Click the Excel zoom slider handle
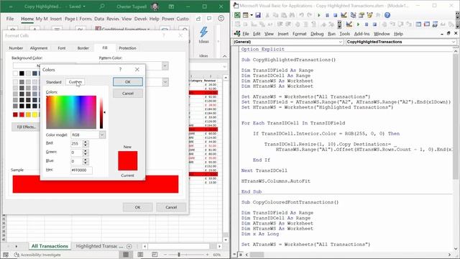 (x=179, y=255)
